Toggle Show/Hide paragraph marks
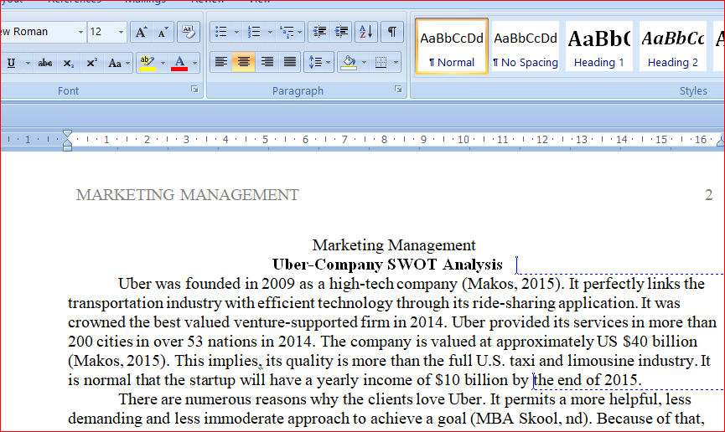 (x=392, y=32)
